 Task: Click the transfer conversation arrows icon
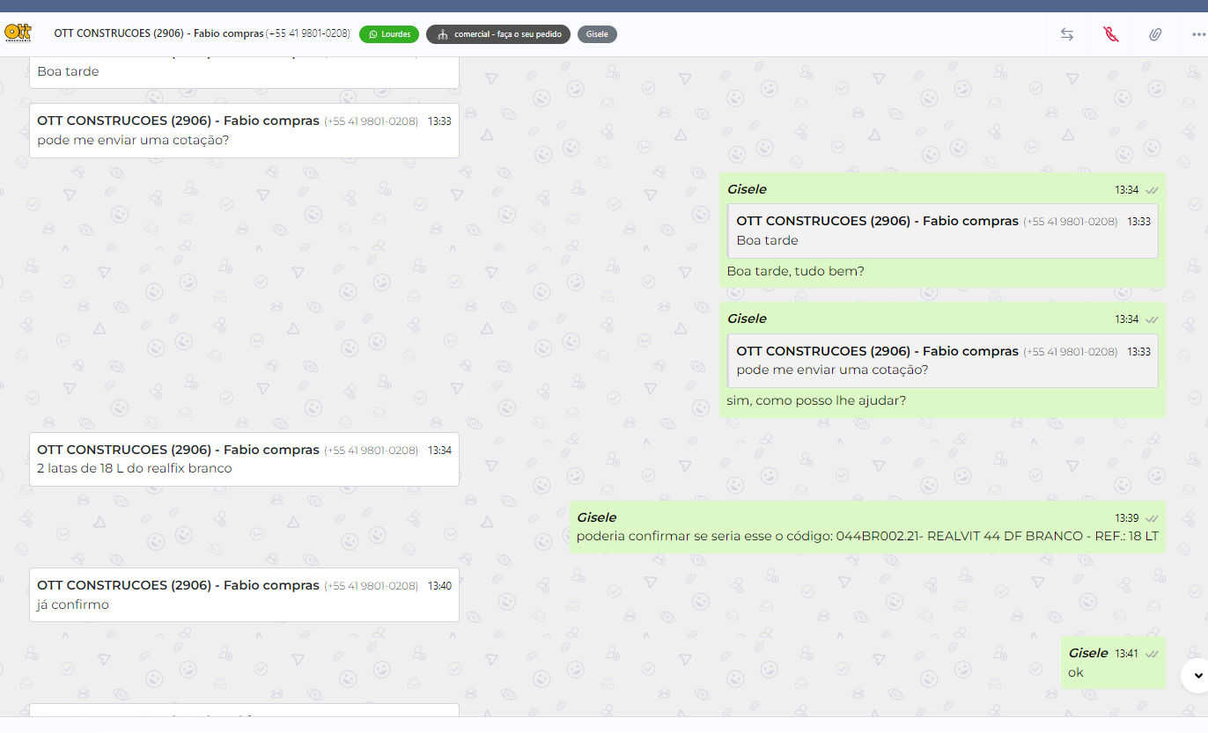point(1066,34)
